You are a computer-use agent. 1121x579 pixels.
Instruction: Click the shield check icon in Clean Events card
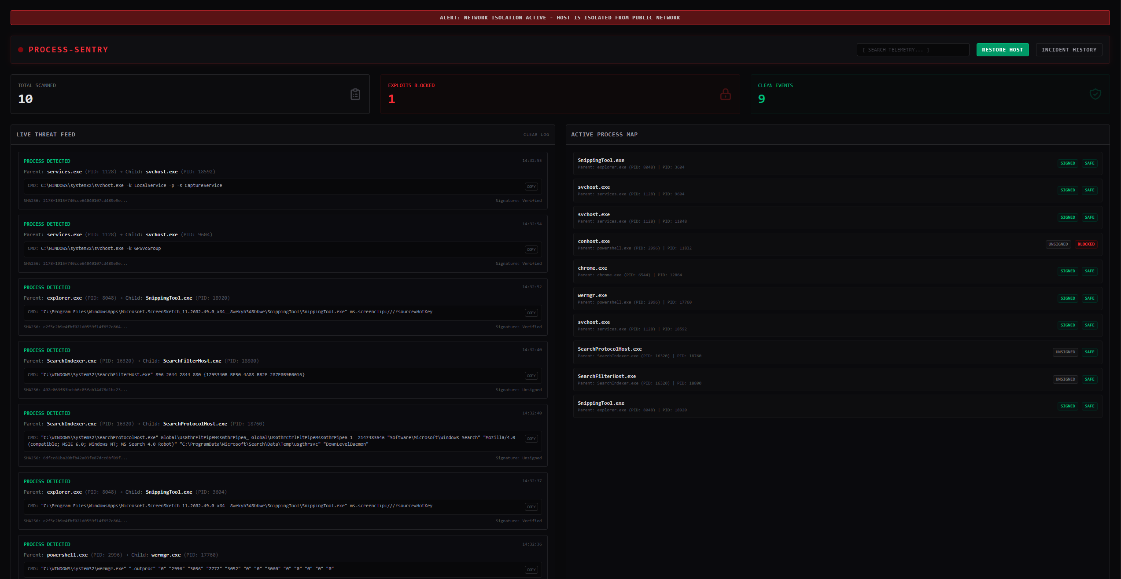point(1095,94)
